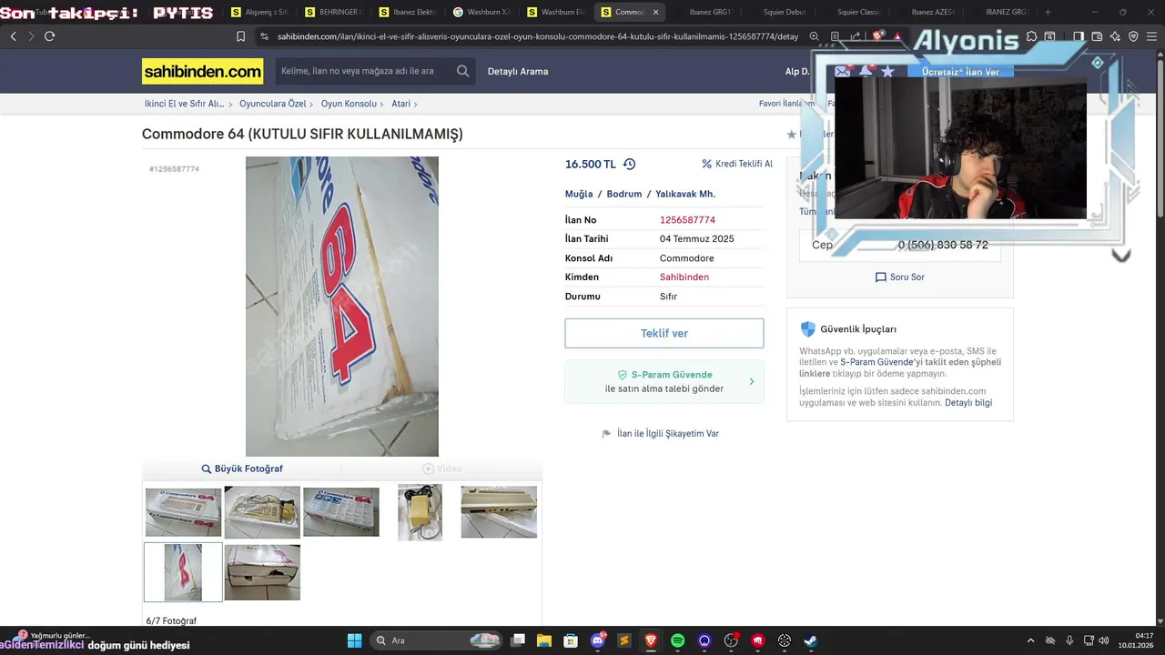Click Kredi Teklifi Al link
1165x655 pixels.
(737, 164)
